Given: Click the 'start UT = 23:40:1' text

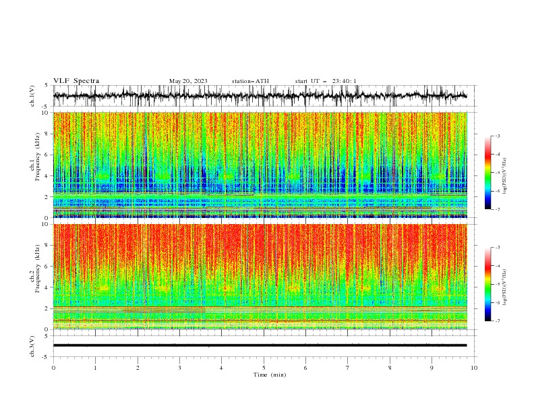Looking at the screenshot, I should [x=325, y=81].
